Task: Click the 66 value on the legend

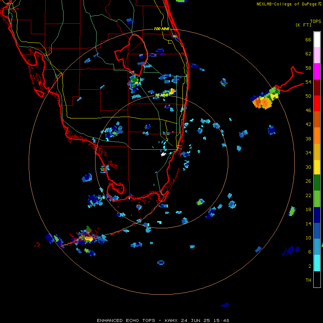Action: (x=308, y=40)
